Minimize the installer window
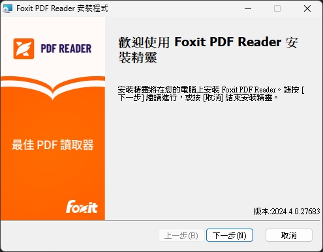 point(248,8)
